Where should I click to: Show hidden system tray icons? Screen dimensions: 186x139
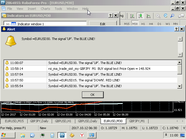click(166, 135)
